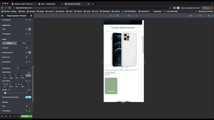214x120 pixels.
Task: Click the Spacing slider handle
Action: click(5, 93)
